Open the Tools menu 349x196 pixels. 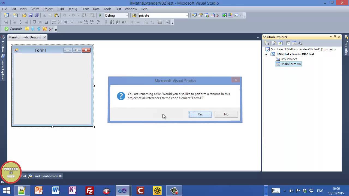click(x=107, y=9)
